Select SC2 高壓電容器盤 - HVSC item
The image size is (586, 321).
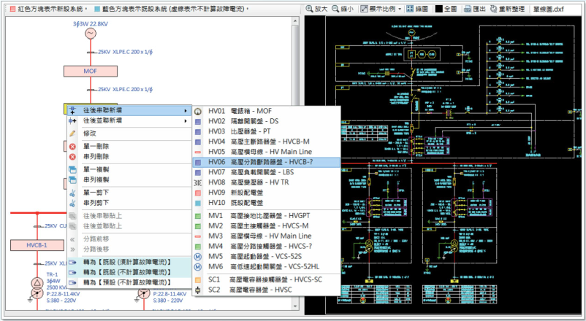click(x=267, y=290)
